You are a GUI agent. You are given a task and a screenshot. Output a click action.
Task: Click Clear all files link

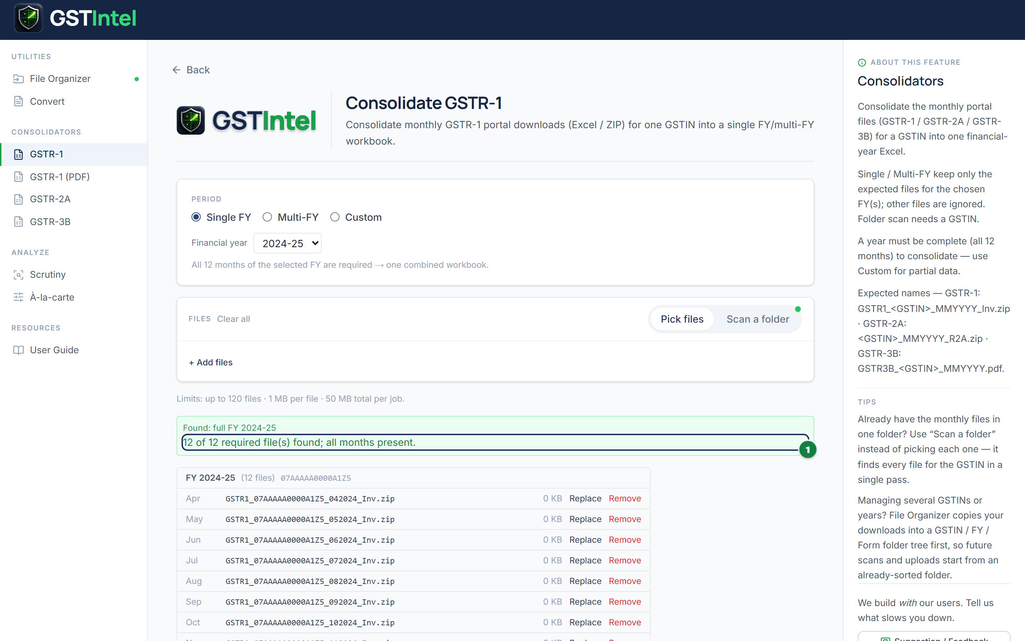click(233, 319)
